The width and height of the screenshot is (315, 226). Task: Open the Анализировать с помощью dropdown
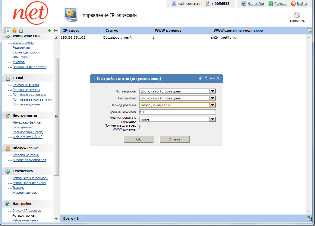212,119
